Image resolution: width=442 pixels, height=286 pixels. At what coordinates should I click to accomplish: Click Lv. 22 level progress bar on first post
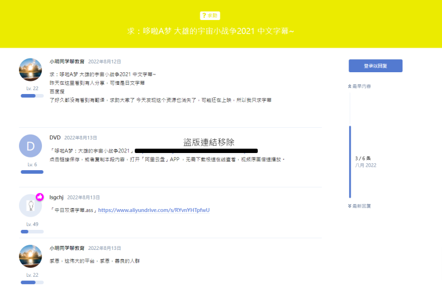[32, 96]
